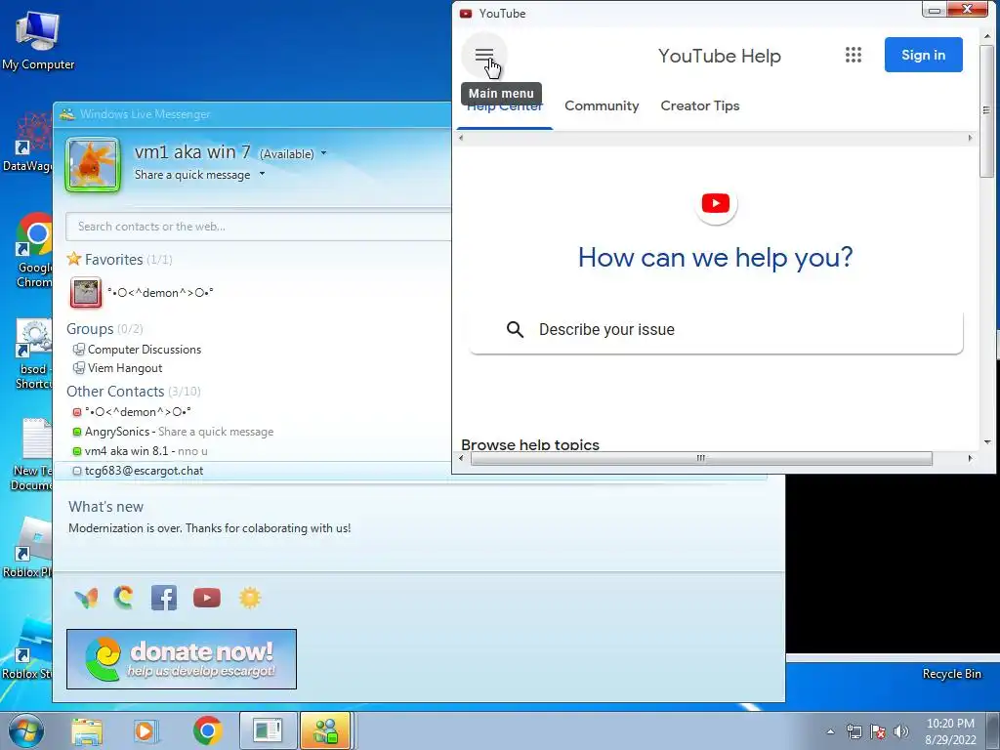Click the goldfish profile picture in Messenger
Viewport: 1000px width, 750px height.
(x=93, y=164)
